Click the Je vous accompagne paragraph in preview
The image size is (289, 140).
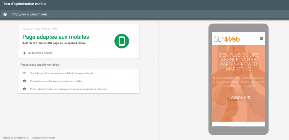[x=238, y=82]
